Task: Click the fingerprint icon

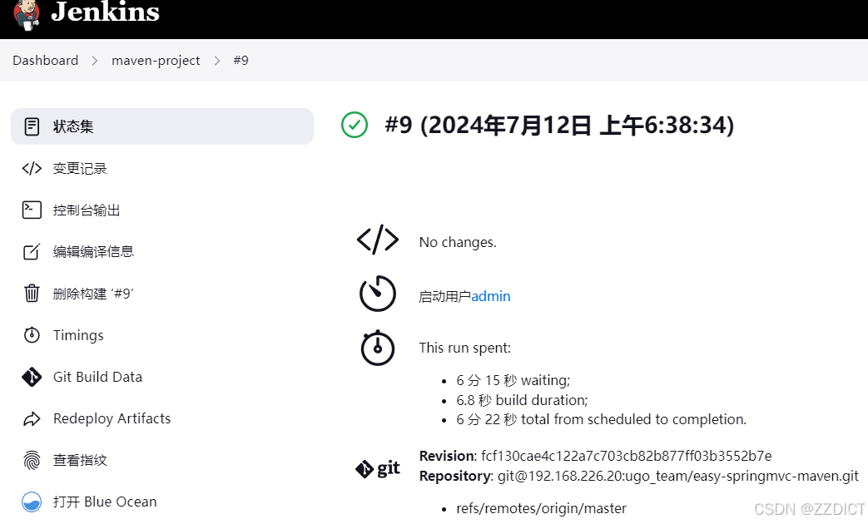Action: pos(32,460)
